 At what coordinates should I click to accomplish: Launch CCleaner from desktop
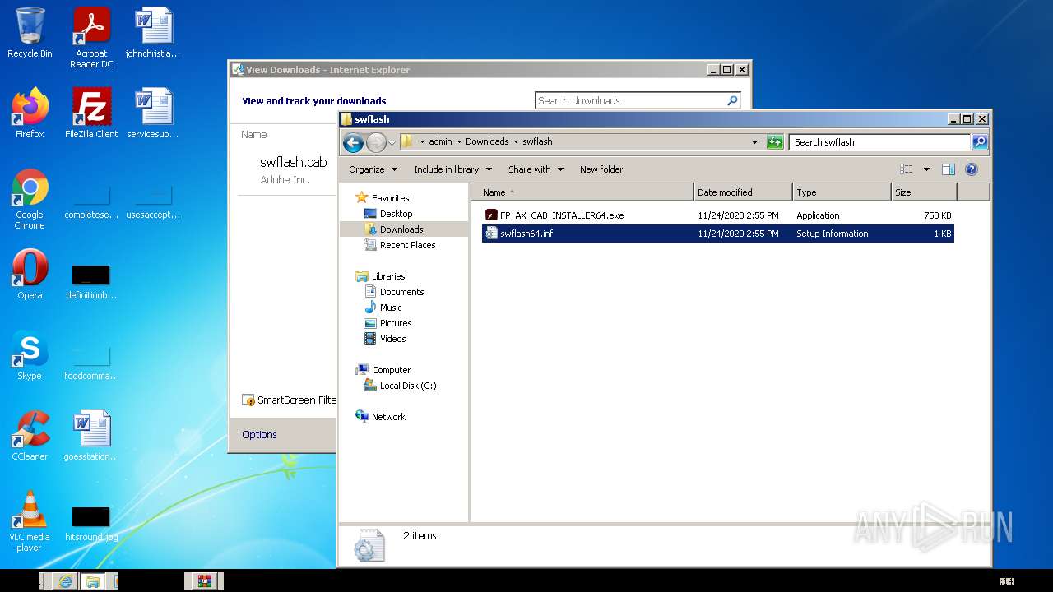click(x=30, y=435)
